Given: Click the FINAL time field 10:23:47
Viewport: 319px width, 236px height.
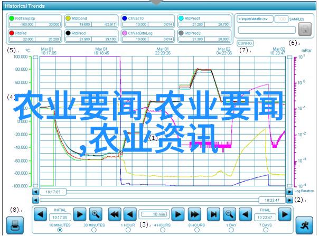Looking at the screenshot, I should pos(265,218).
